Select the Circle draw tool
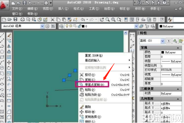The image size is (184, 123). click(x=2, y=68)
